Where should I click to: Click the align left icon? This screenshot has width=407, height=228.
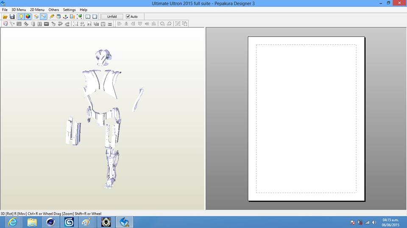(x=120, y=24)
